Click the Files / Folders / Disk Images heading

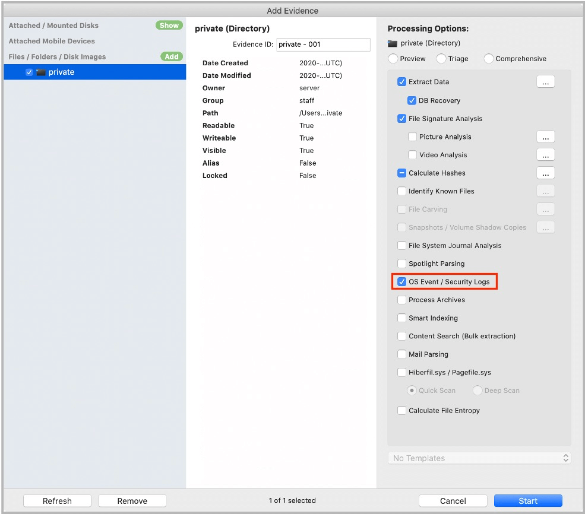coord(57,56)
